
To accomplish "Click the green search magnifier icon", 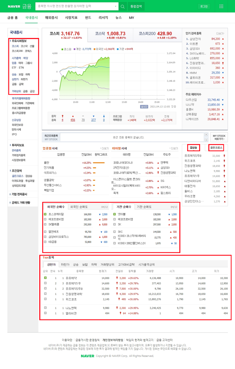I will [x=122, y=6].
